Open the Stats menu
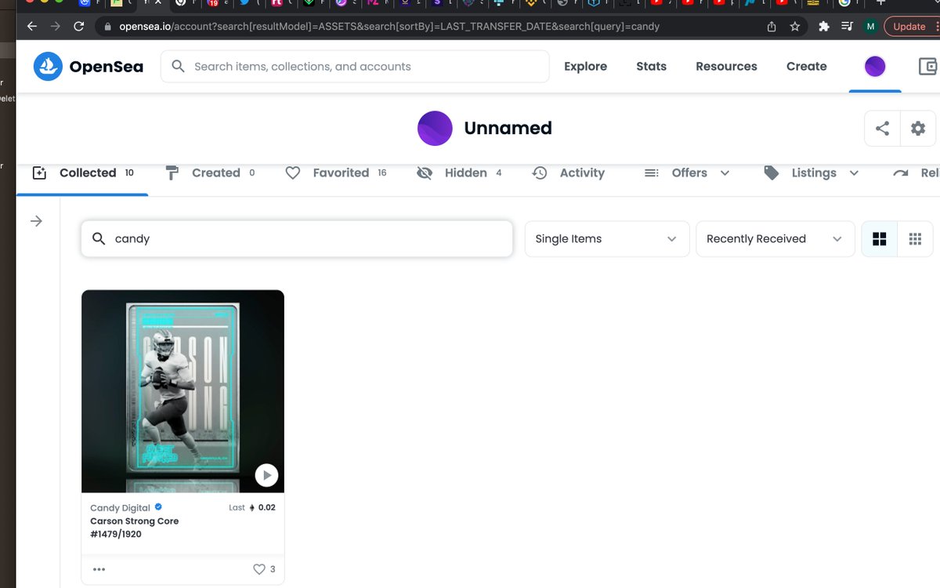Viewport: 940px width, 588px height. click(651, 67)
